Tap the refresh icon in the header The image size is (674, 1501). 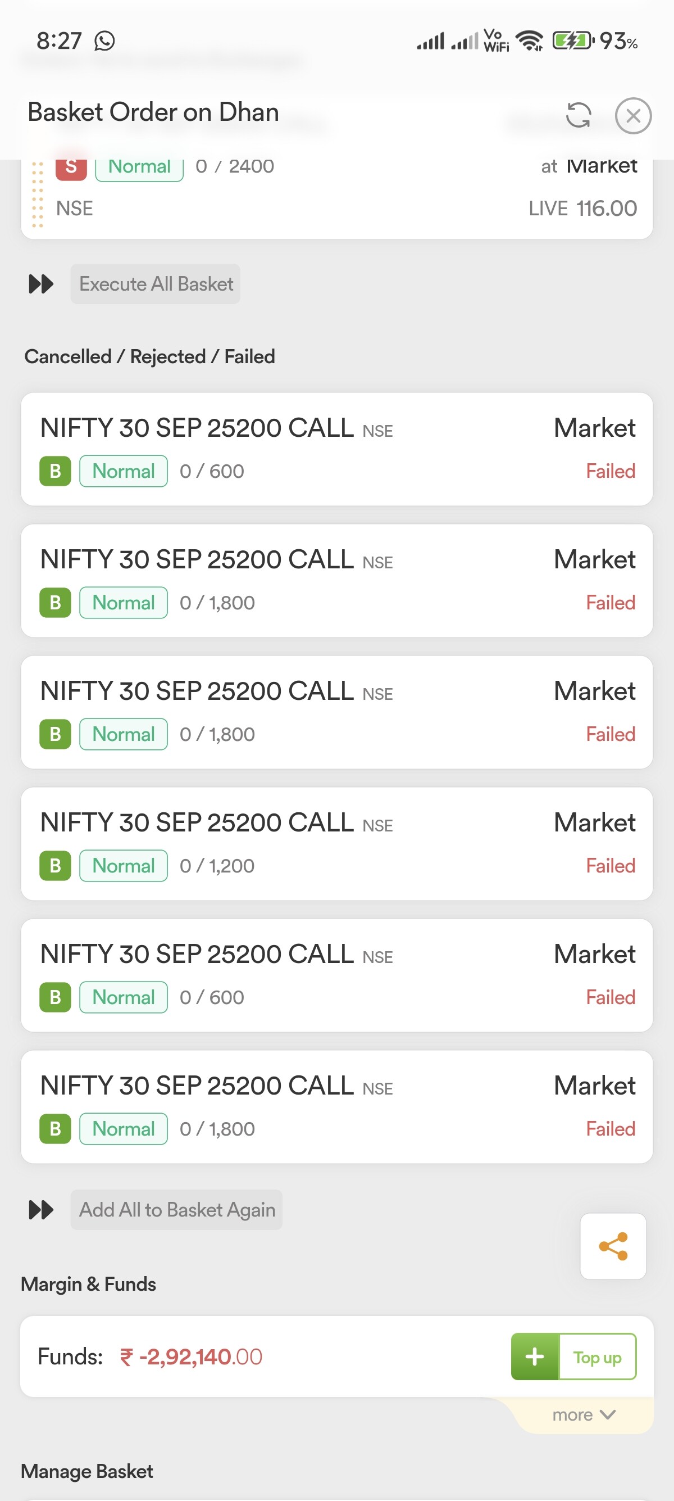pos(578,115)
